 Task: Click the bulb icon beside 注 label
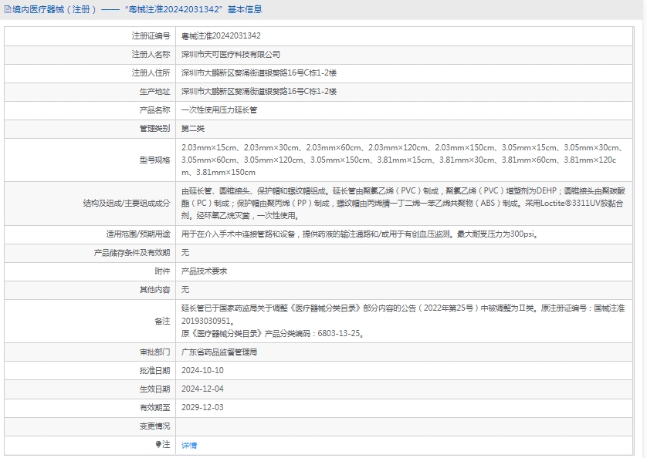tap(159, 445)
